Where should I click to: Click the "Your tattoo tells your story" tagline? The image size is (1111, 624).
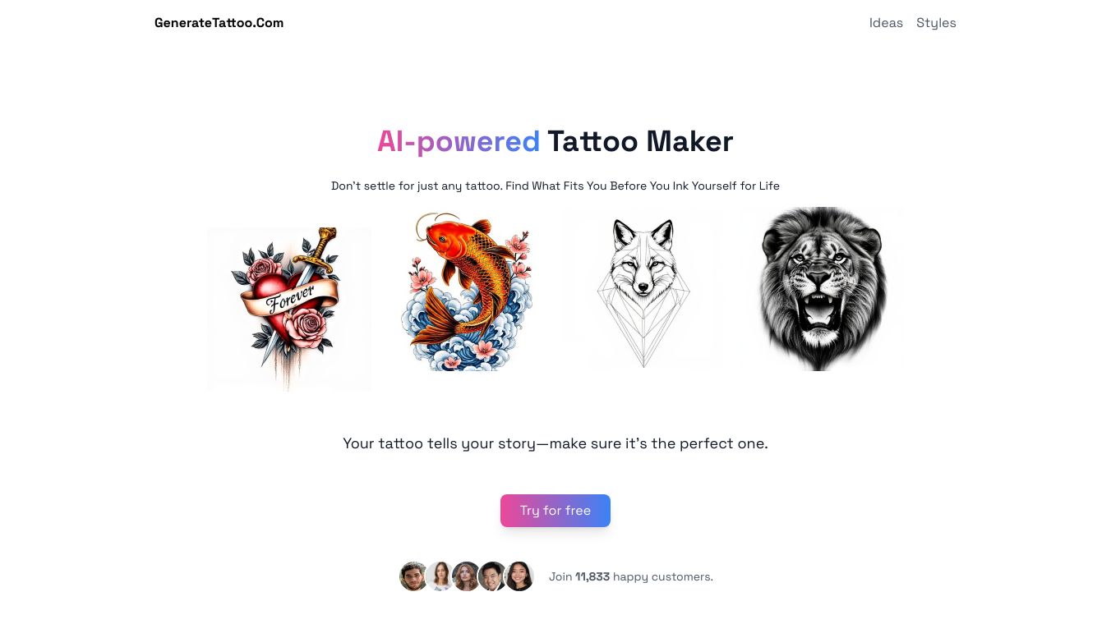click(555, 443)
